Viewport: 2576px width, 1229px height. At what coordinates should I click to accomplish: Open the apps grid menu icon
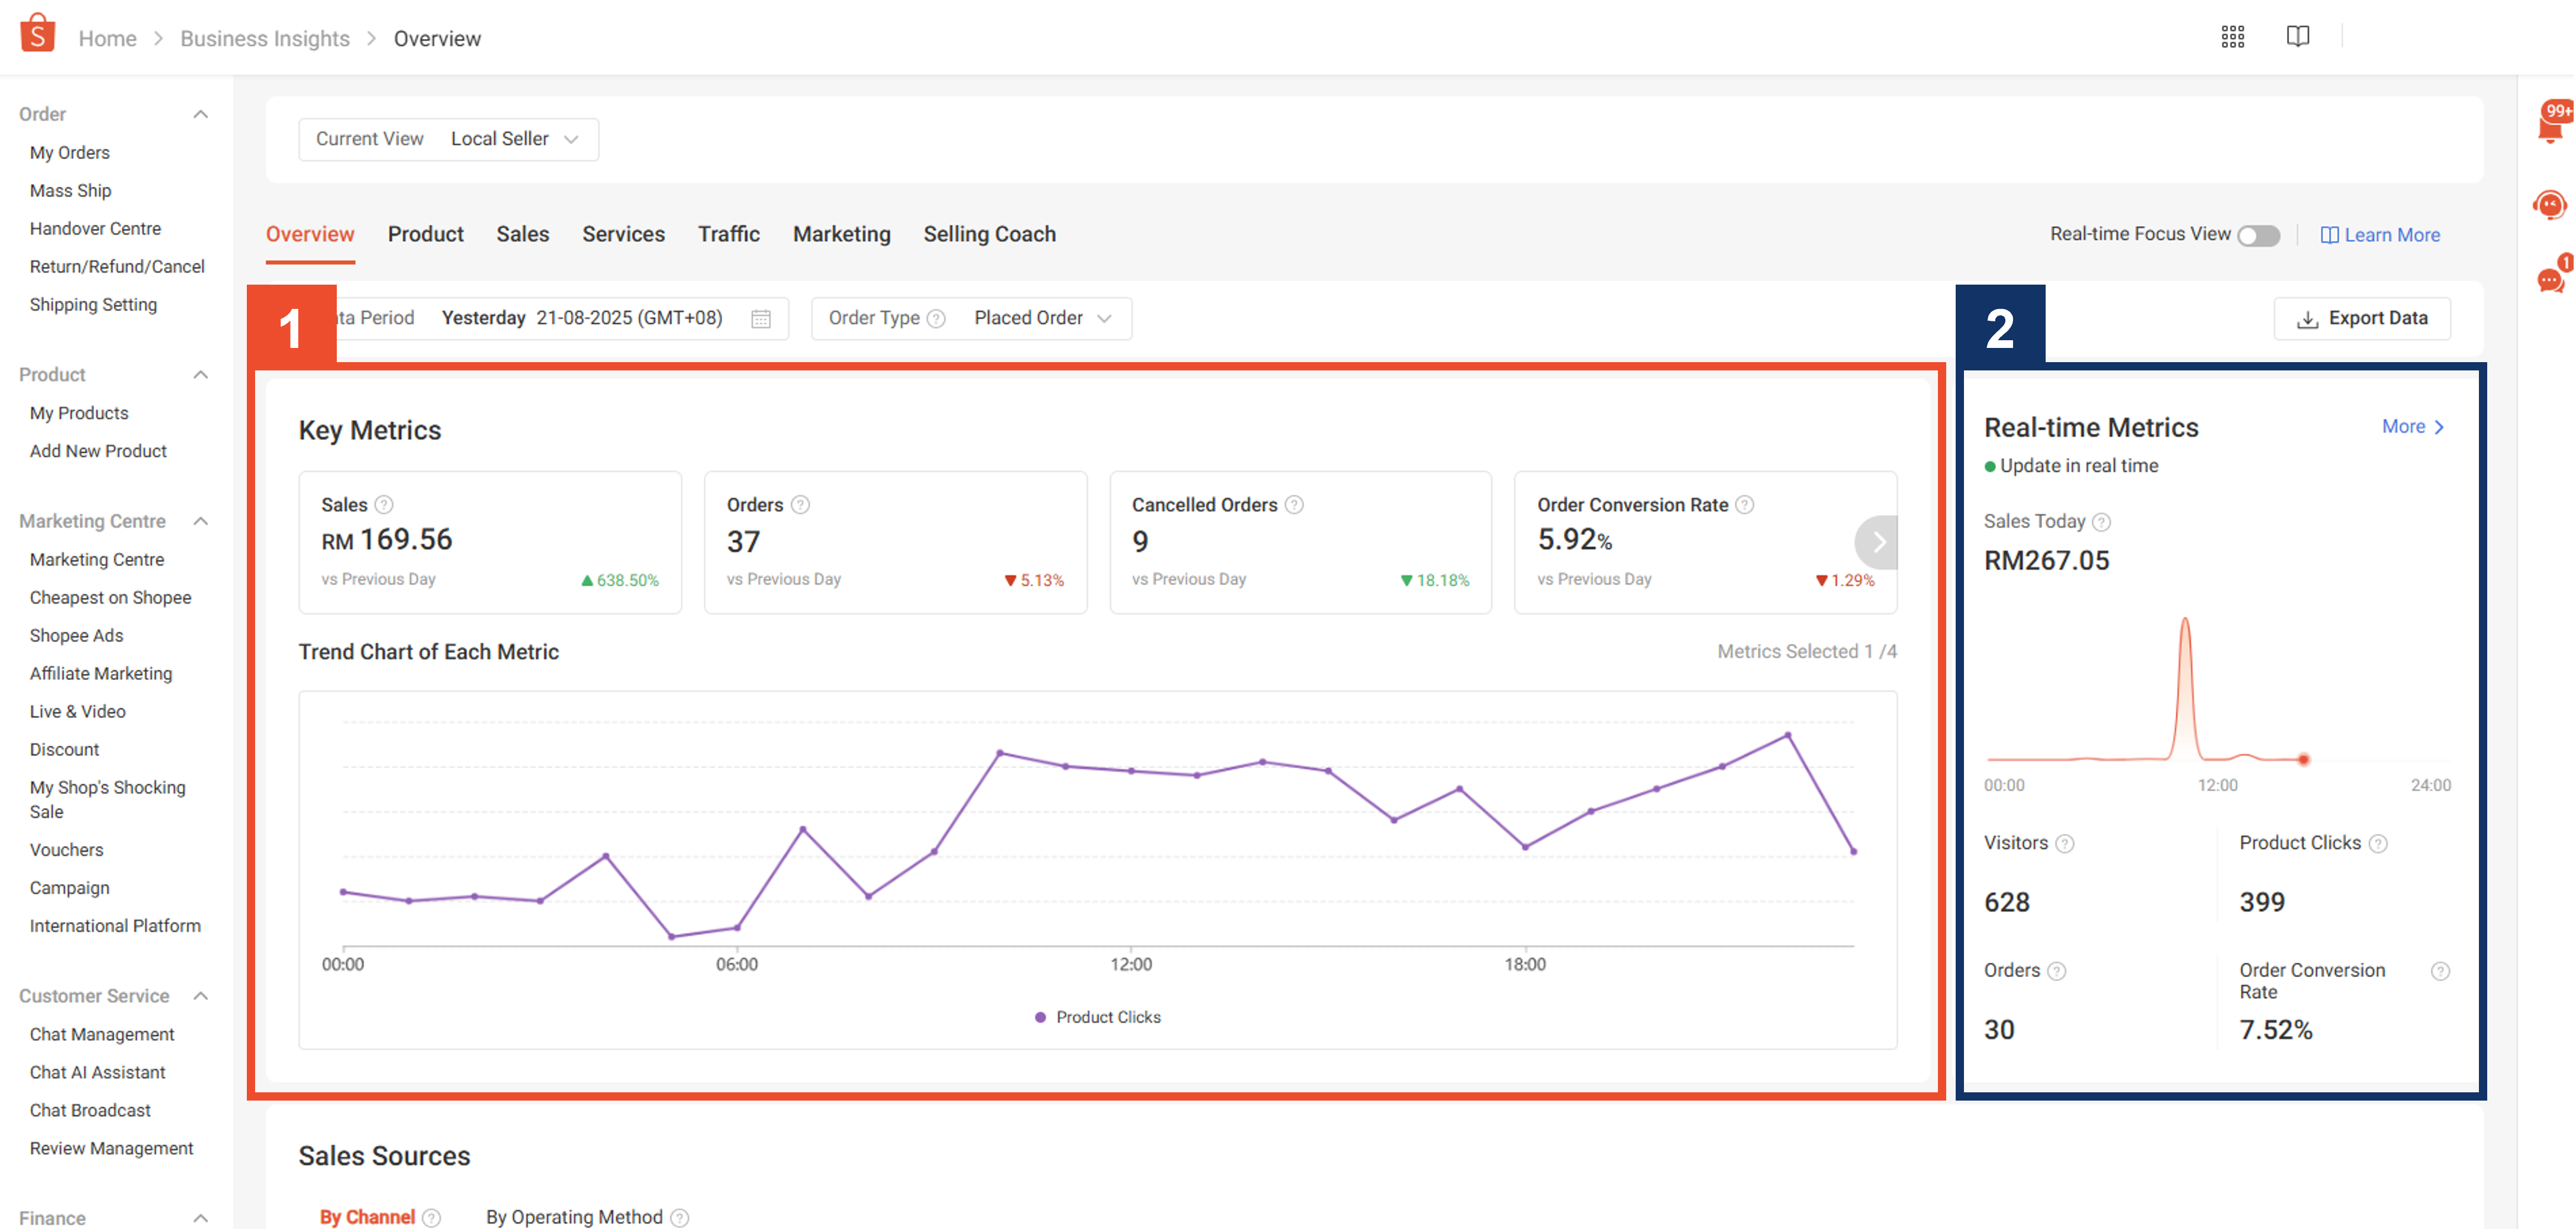click(2232, 37)
